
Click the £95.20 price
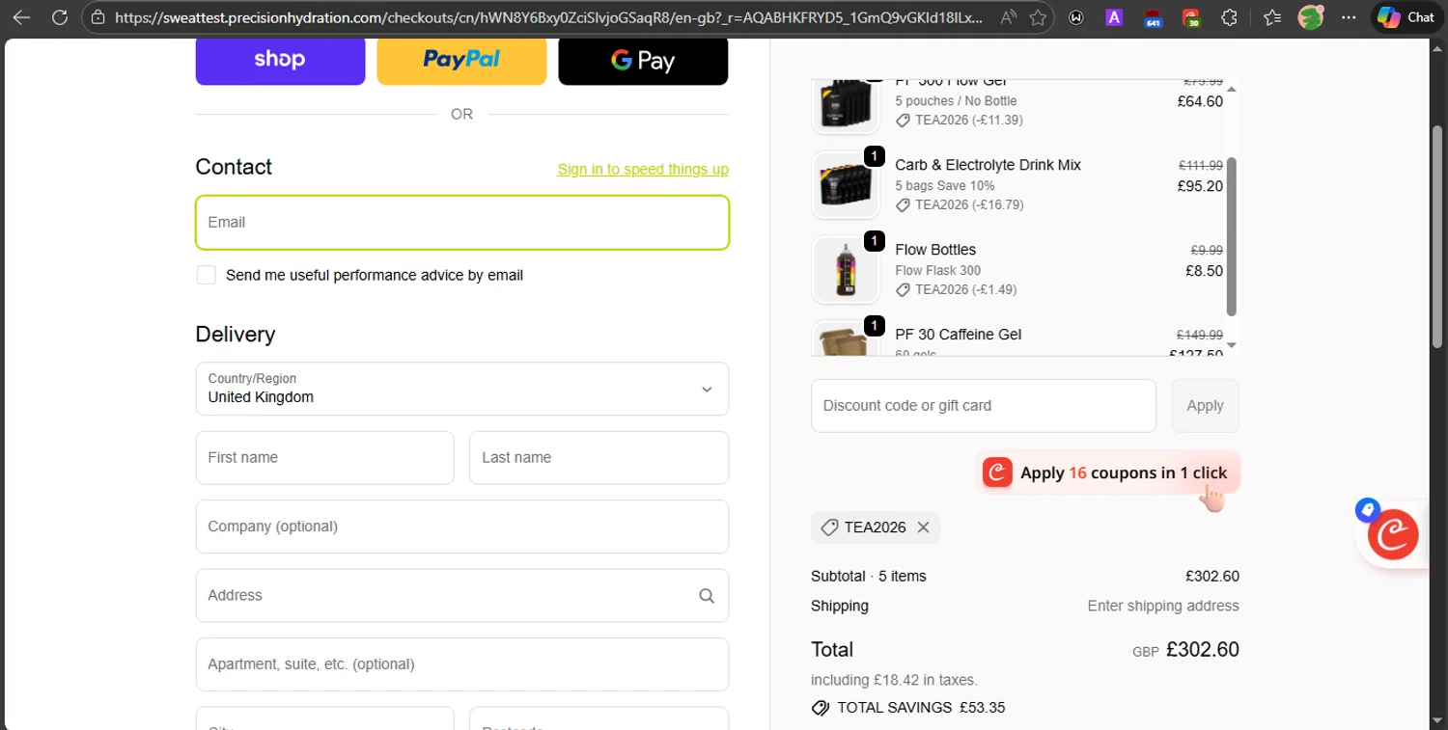[x=1200, y=186]
